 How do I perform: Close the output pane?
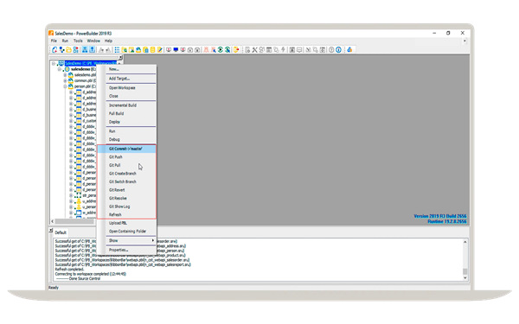click(x=51, y=230)
